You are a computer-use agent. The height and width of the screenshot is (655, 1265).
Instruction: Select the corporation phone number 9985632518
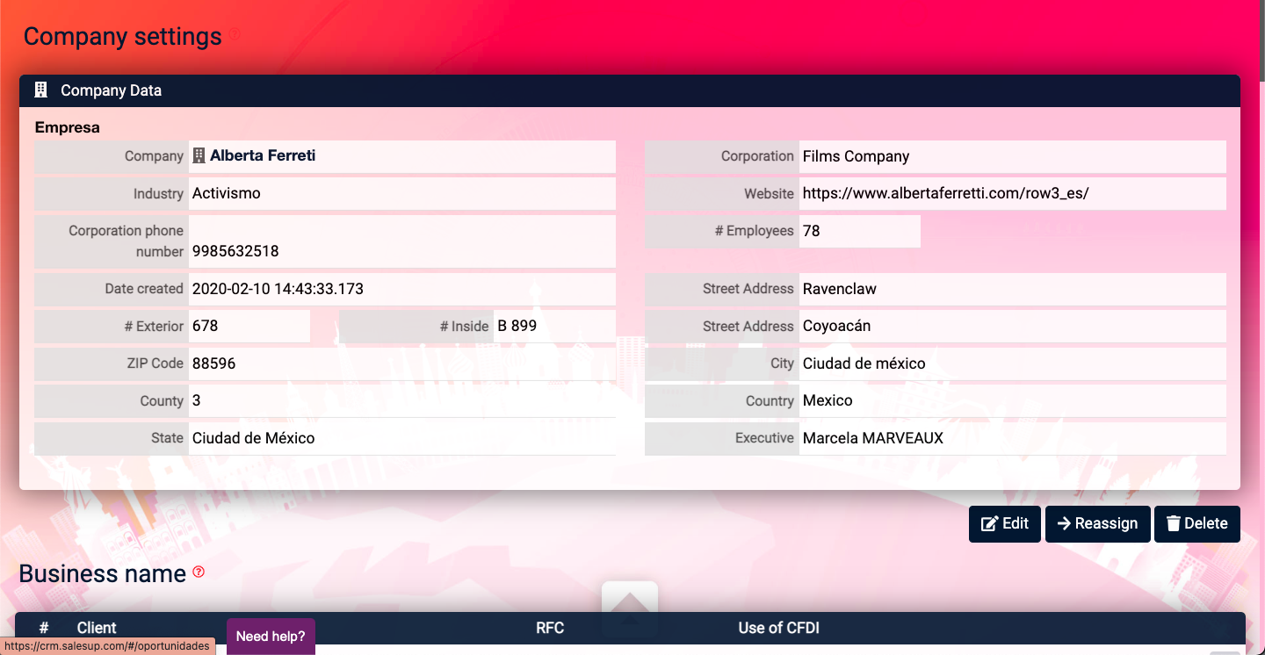235,251
